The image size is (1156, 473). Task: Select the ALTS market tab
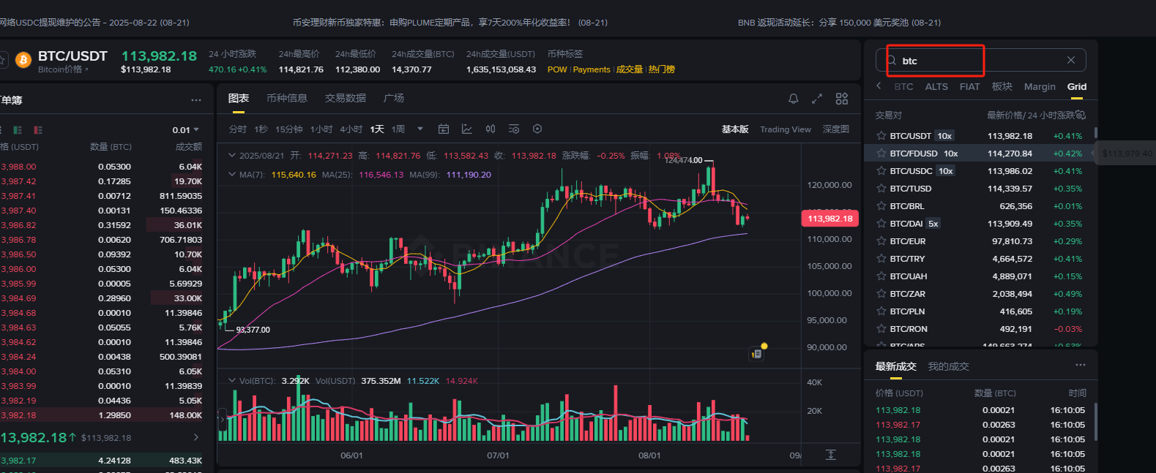936,86
